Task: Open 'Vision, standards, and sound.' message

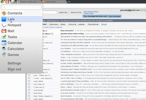Action: tap(71, 54)
